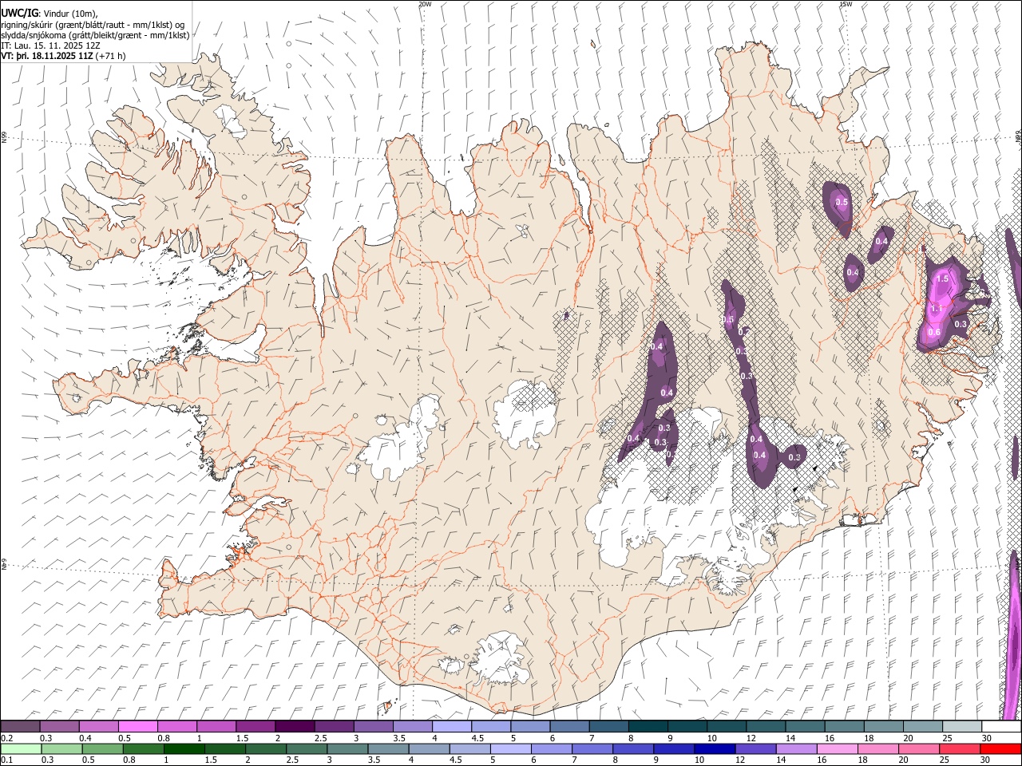Viewport: 1022px width, 766px height.
Task: Choose the bright red 30 swatch in lower legend
Action: click(x=1000, y=748)
